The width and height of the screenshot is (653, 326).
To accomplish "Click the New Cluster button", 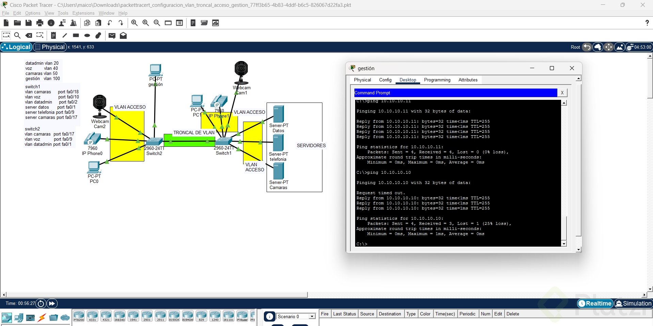I will coord(598,47).
